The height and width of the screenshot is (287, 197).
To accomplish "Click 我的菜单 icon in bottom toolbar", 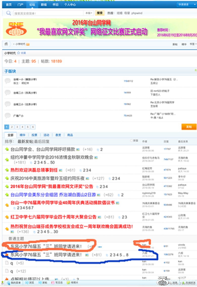I will pyautogui.click(x=8, y=282).
